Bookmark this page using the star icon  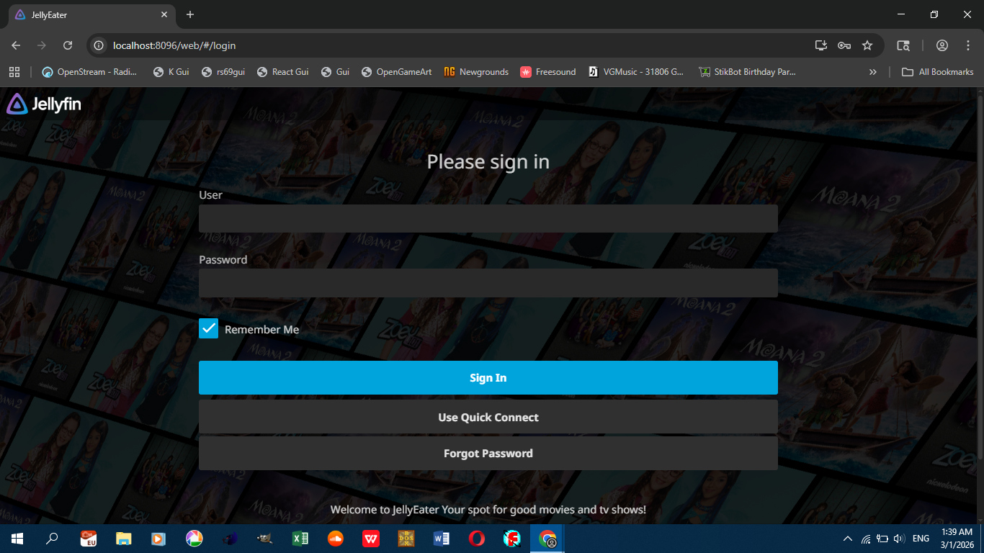[867, 45]
